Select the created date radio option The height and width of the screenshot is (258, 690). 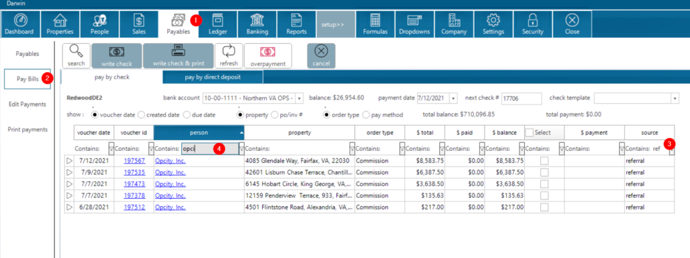142,115
